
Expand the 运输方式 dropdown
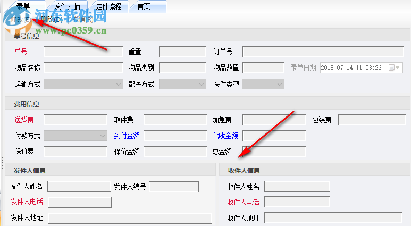tap(83, 84)
